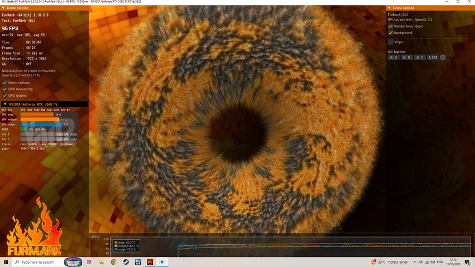Open the notification center icon

tap(468, 262)
